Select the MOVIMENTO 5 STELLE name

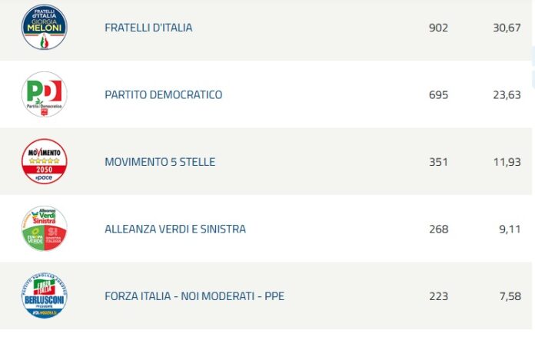160,162
